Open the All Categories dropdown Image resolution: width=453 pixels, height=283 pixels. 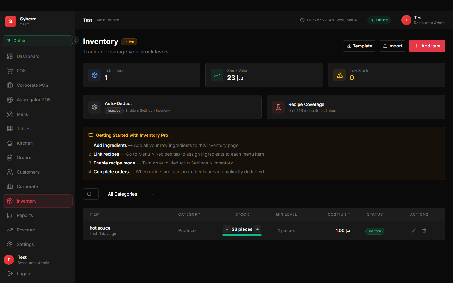pos(131,194)
